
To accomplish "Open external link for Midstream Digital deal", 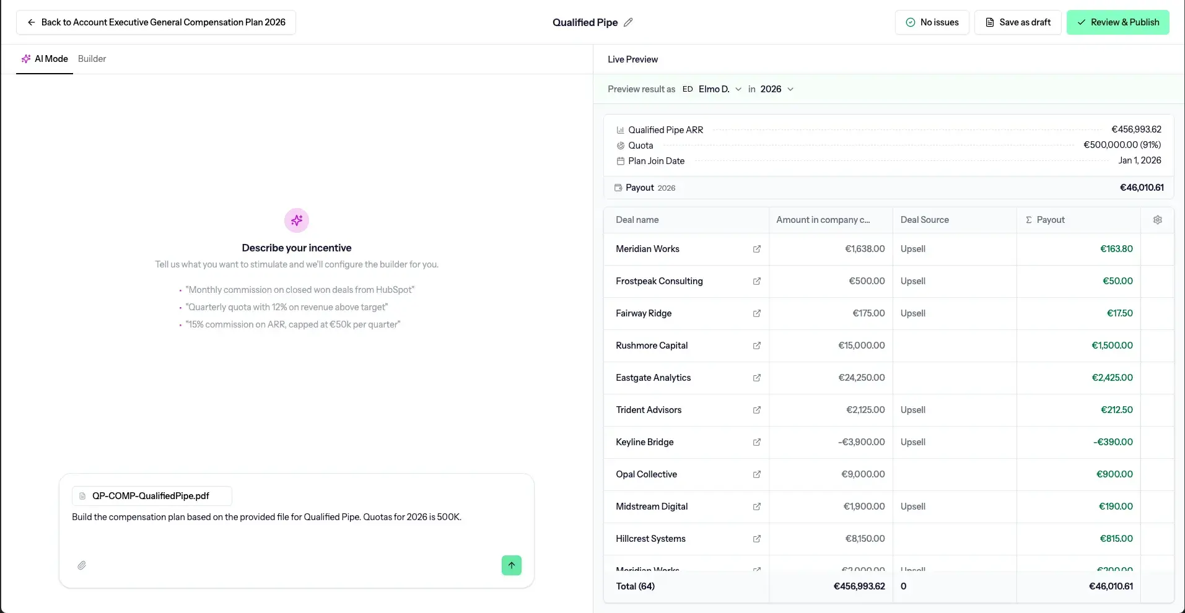I will 756,506.
